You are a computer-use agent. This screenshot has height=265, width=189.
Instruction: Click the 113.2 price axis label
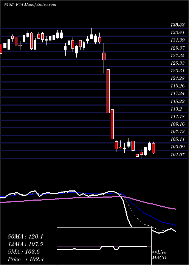(x=176, y=109)
